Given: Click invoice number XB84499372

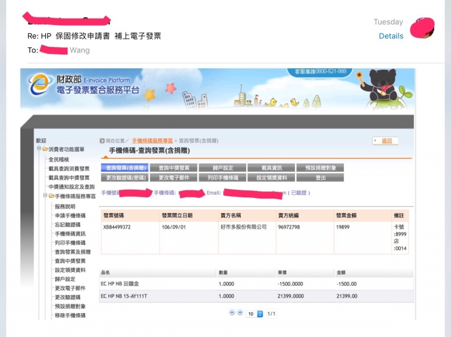Looking at the screenshot, I should click(x=117, y=227).
